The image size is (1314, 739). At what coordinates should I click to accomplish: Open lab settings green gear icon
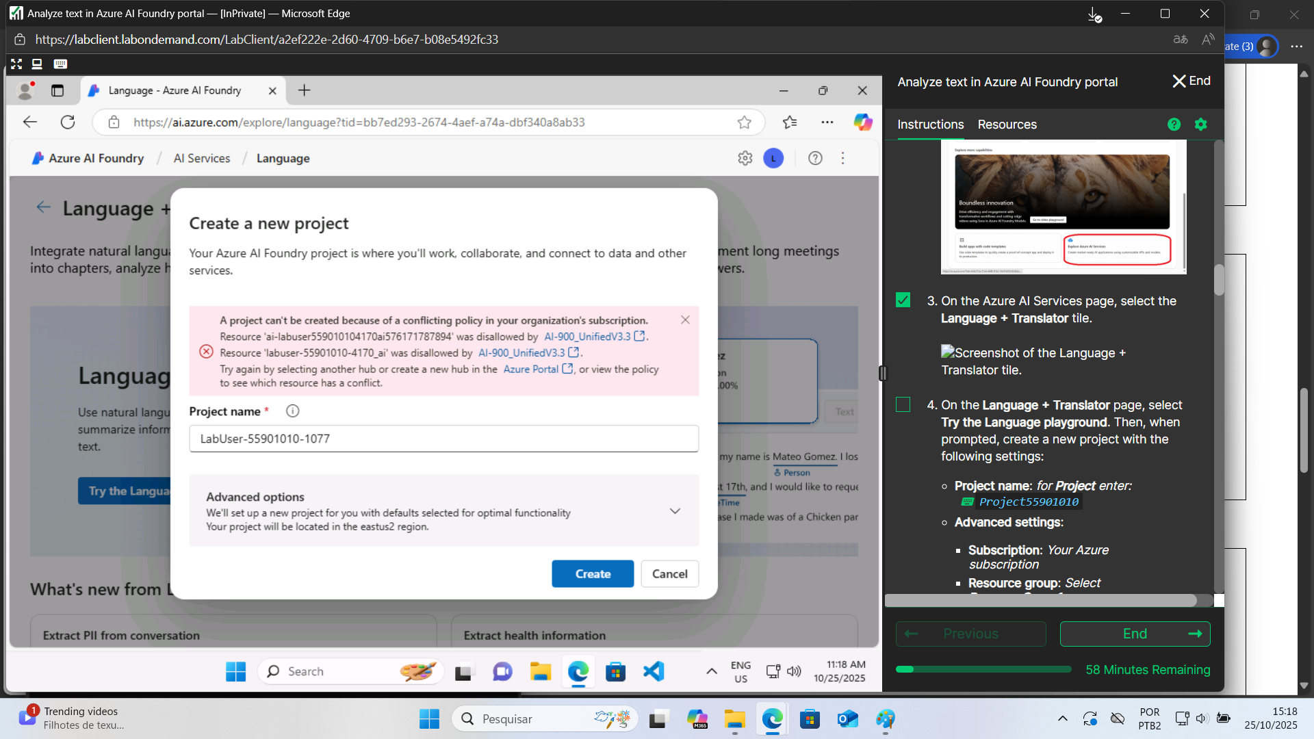click(x=1201, y=125)
